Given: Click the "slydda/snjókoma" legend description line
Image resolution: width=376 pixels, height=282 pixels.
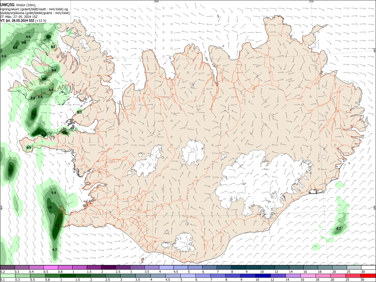Looking at the screenshot, I should pos(35,13).
